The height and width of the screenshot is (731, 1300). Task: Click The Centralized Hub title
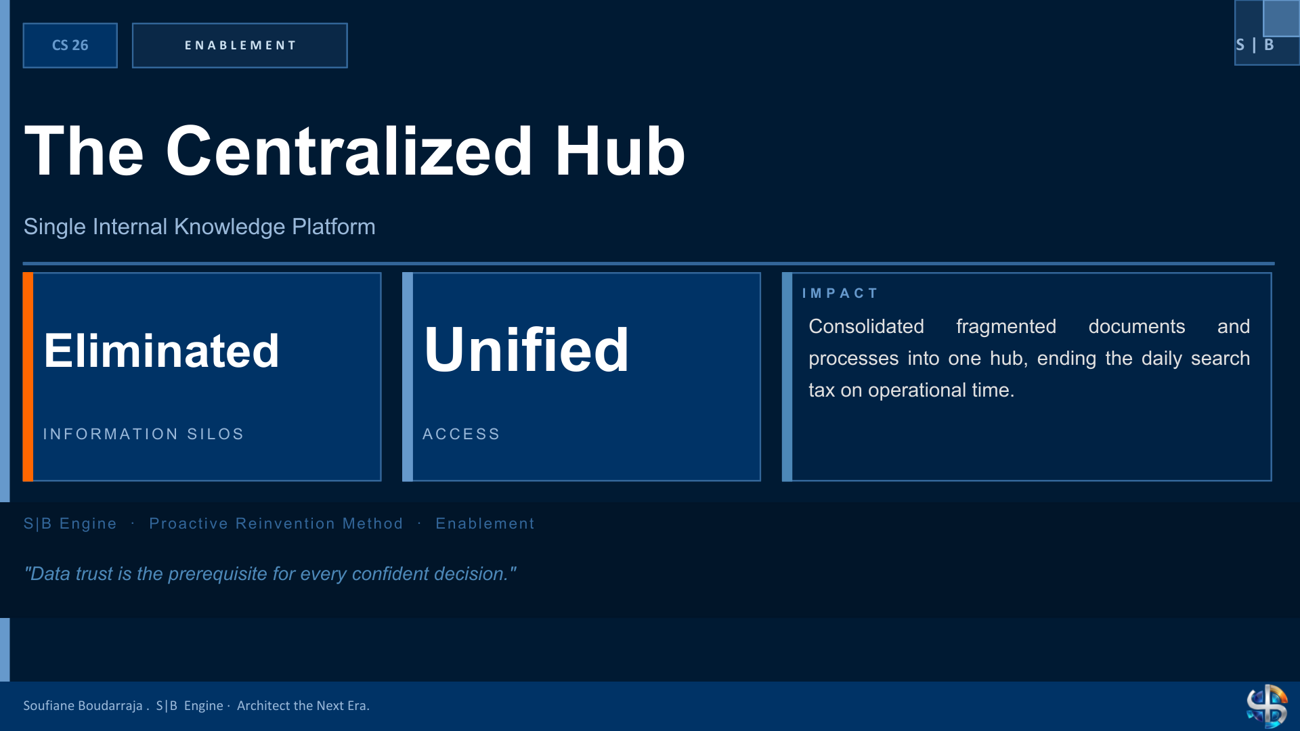click(x=355, y=152)
